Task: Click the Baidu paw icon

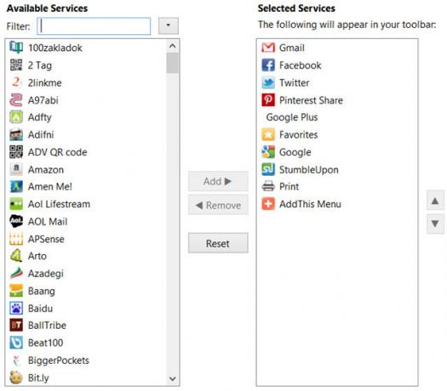Action: (x=16, y=309)
